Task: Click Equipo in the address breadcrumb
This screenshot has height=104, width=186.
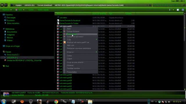Action: coord(19,5)
